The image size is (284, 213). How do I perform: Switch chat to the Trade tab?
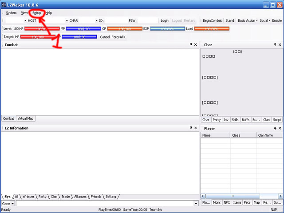(66, 197)
